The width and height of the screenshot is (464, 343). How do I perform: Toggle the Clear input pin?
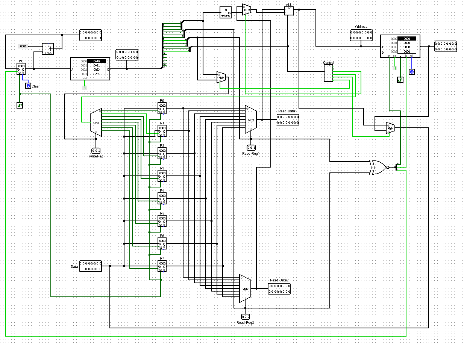pyautogui.click(x=28, y=86)
